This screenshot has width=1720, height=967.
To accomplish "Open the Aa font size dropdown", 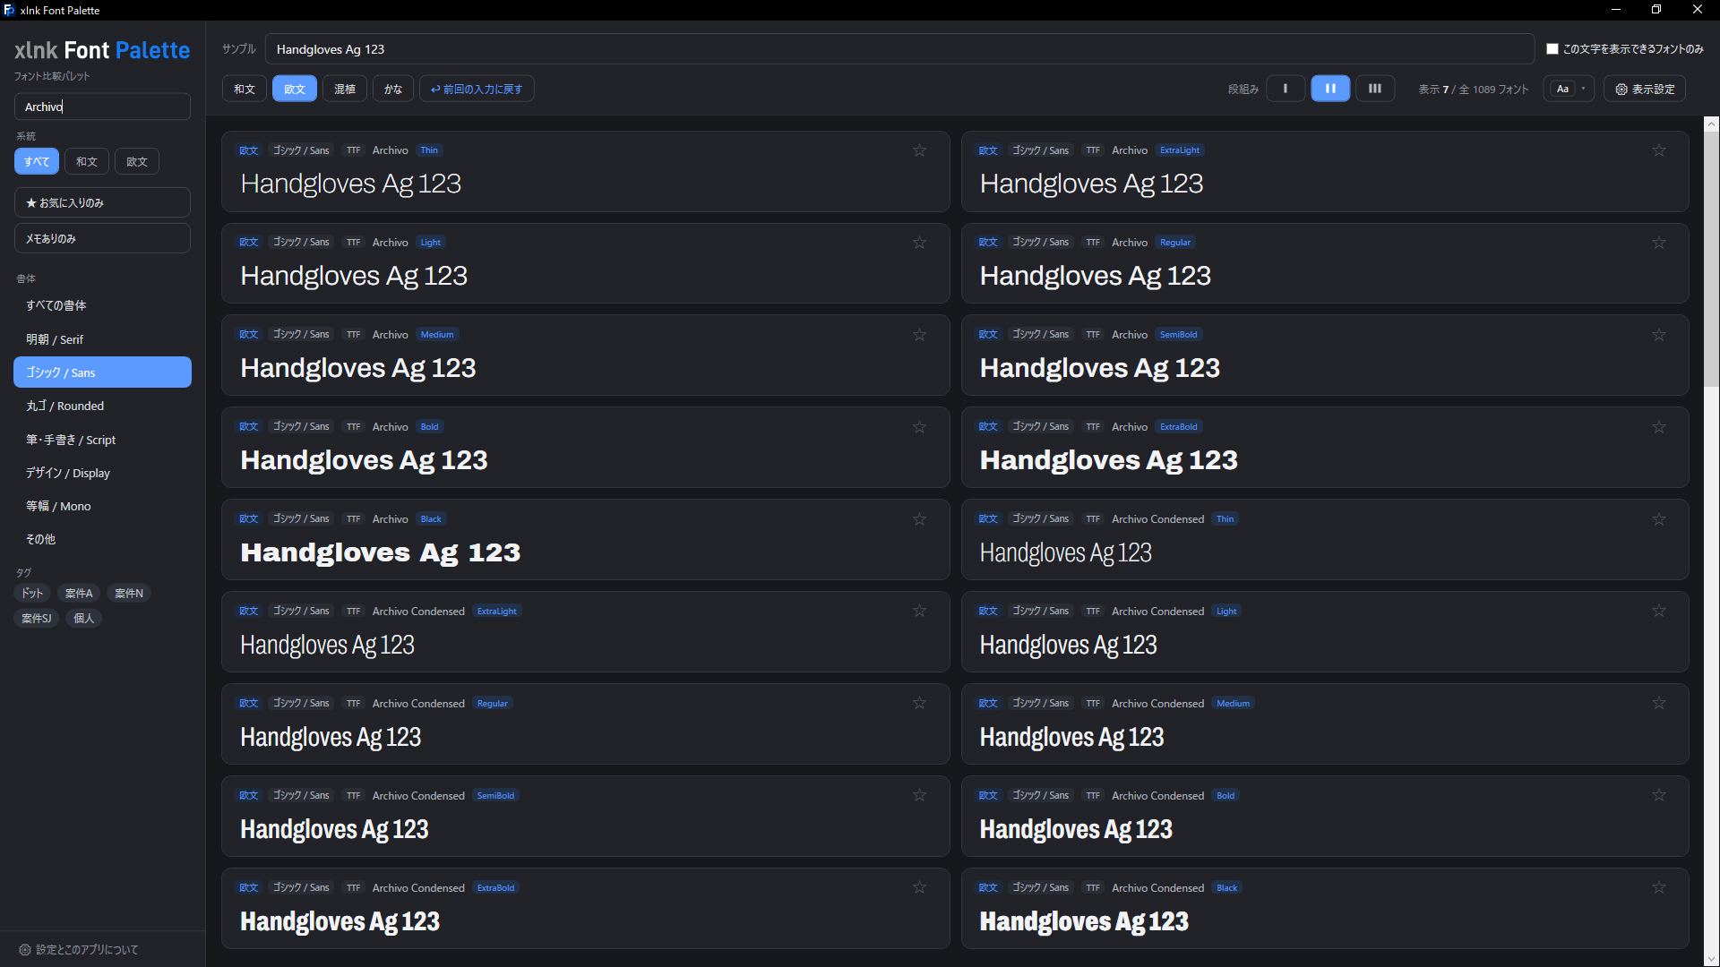I will (1569, 89).
